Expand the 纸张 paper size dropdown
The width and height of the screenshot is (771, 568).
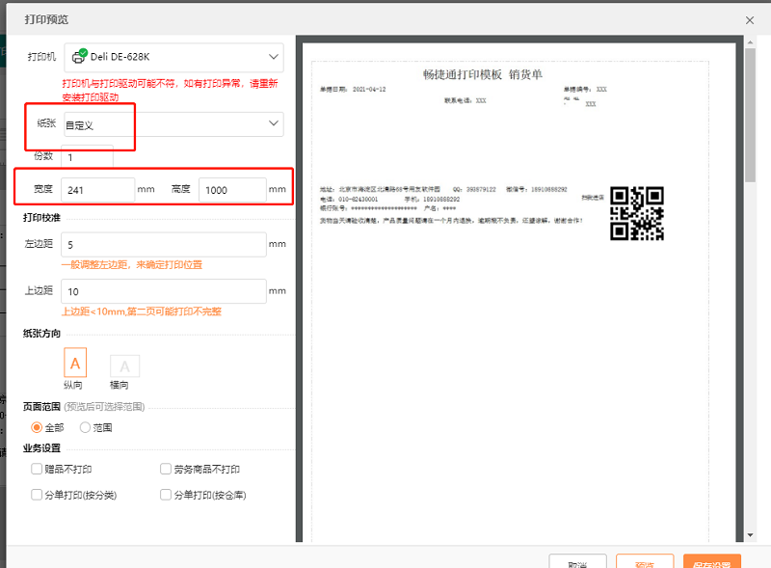click(174, 124)
